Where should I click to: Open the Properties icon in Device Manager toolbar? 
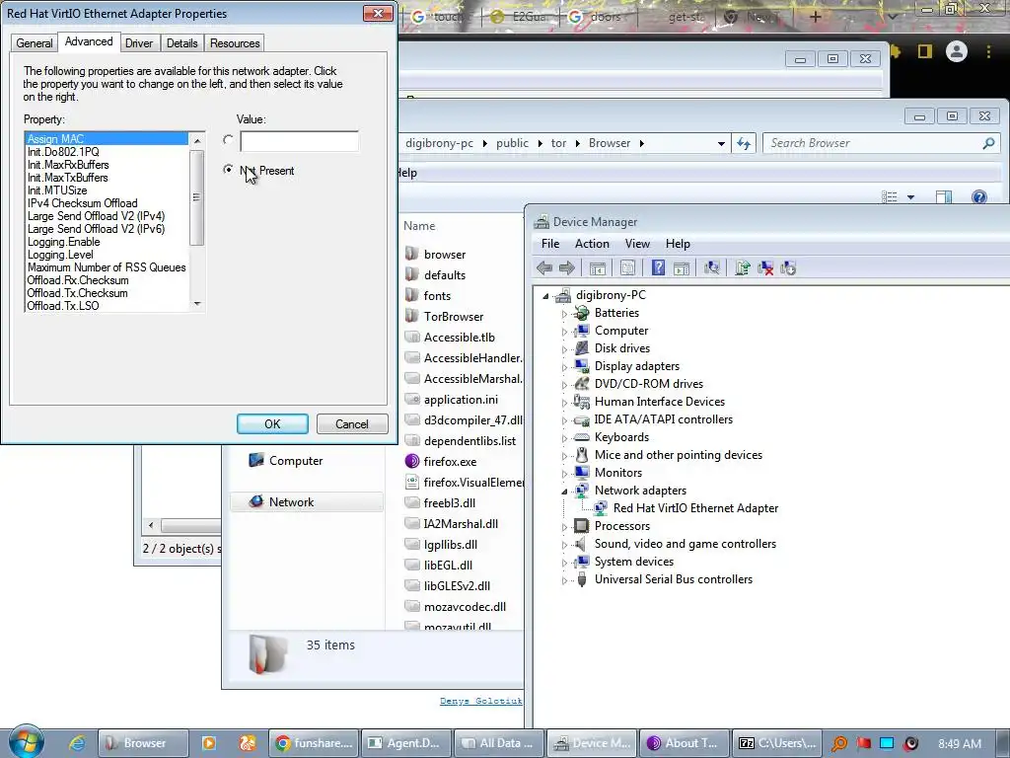[627, 268]
